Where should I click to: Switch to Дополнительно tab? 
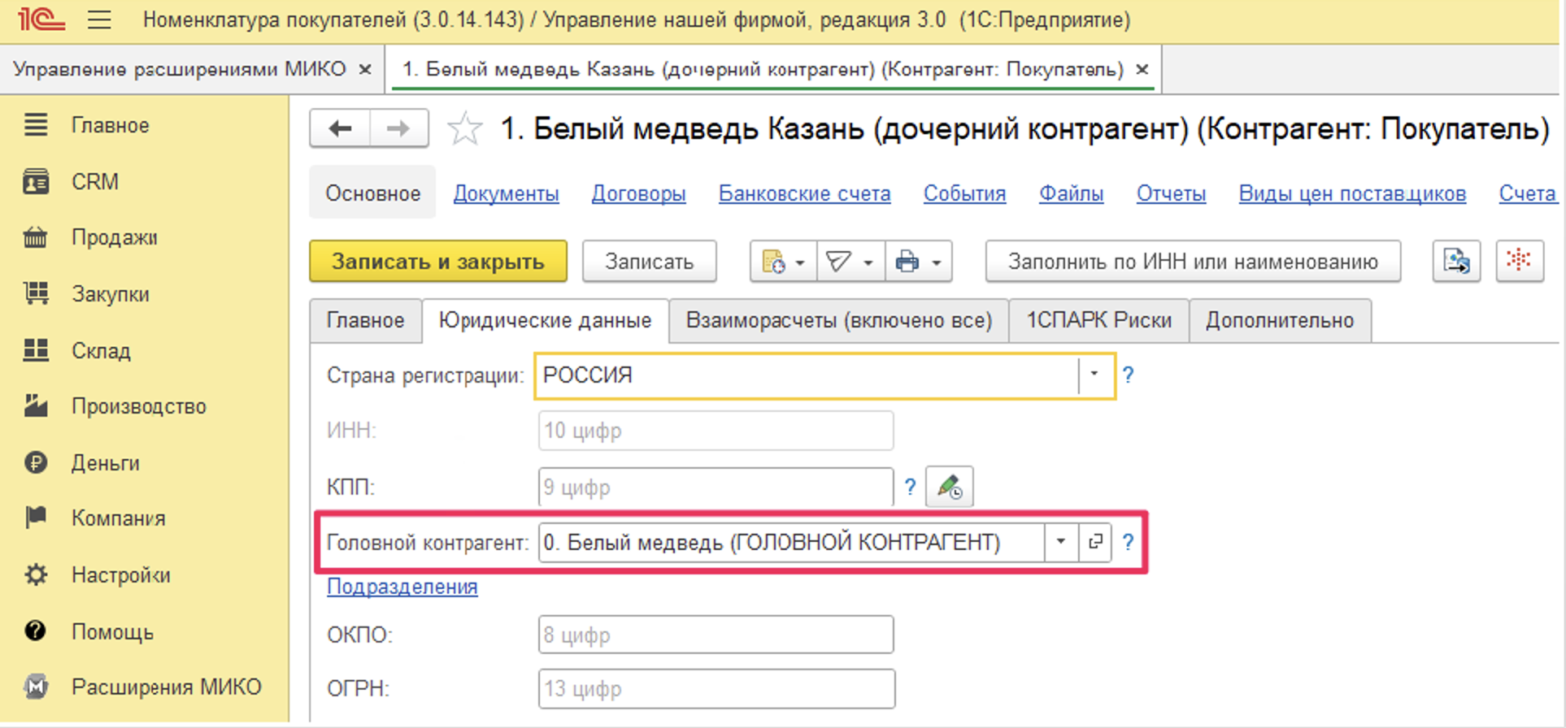[x=1280, y=320]
